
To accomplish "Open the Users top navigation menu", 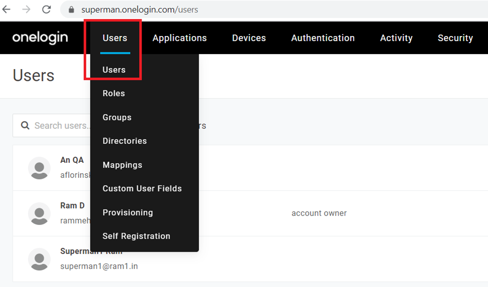I will click(x=115, y=38).
